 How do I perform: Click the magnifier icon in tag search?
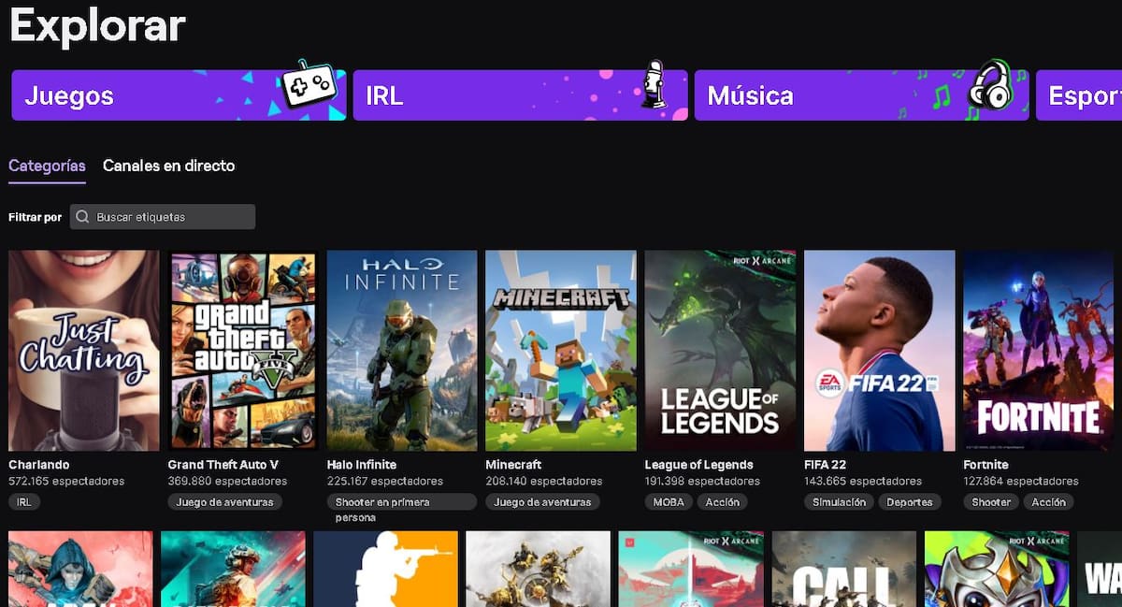[x=83, y=217]
